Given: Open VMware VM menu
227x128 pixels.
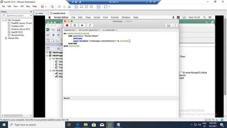Looking at the screenshot, I should click(22, 6).
